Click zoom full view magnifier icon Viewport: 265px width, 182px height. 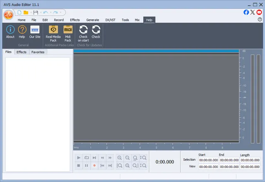pyautogui.click(x=135, y=158)
